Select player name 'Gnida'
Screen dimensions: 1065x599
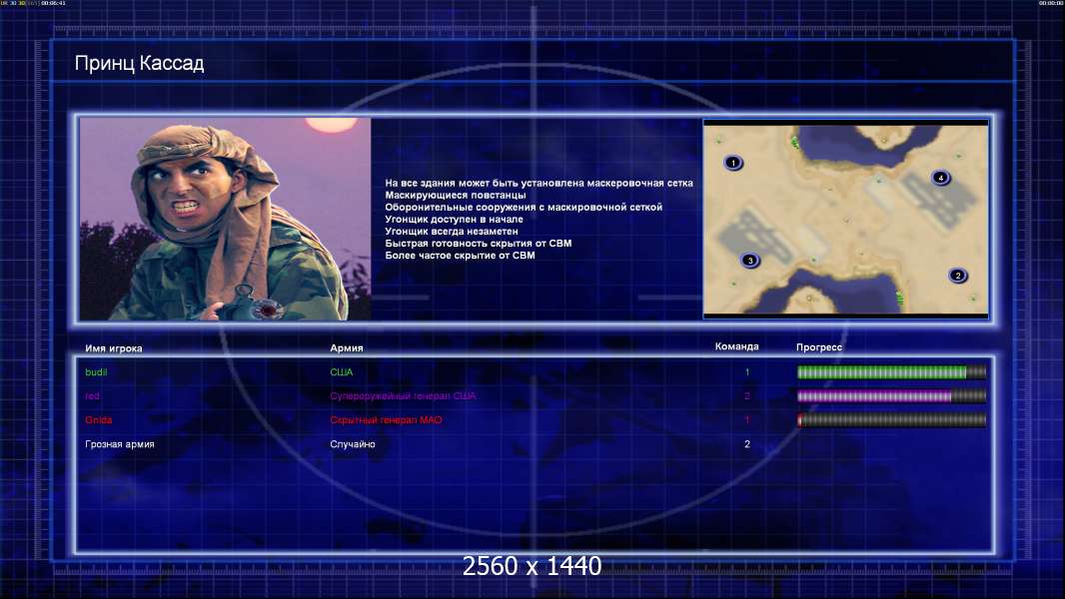tap(99, 420)
